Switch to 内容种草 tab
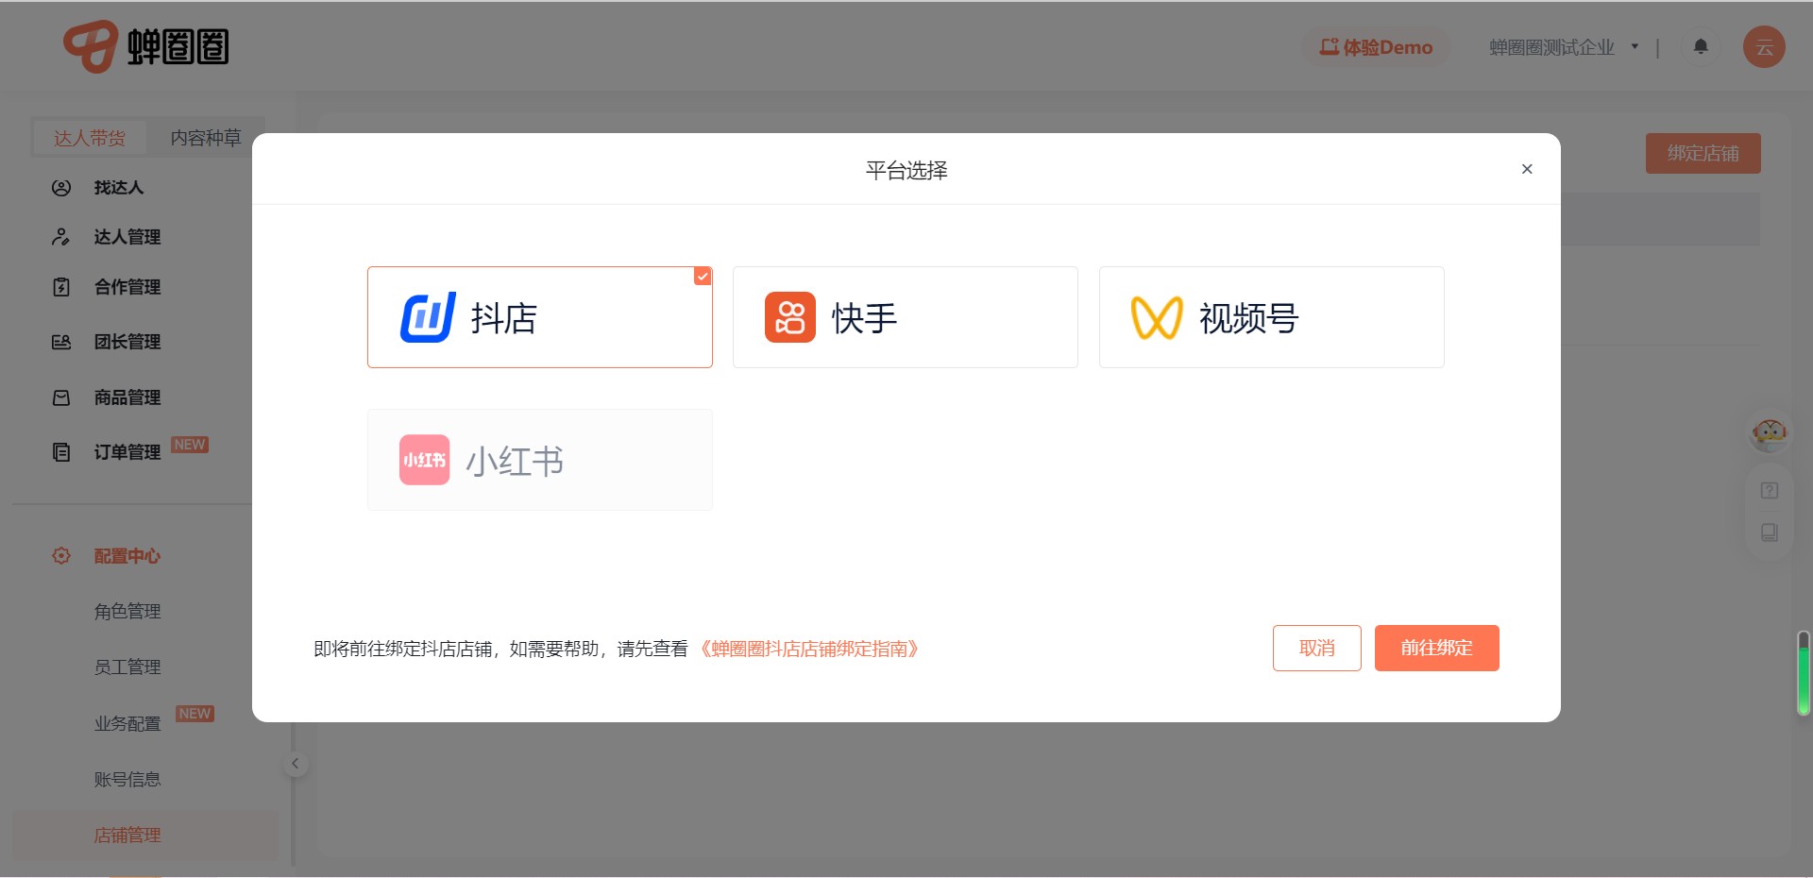 point(206,138)
